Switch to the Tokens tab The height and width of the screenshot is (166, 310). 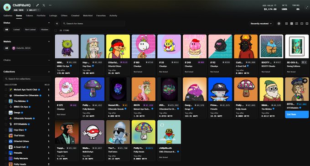click(x=29, y=16)
